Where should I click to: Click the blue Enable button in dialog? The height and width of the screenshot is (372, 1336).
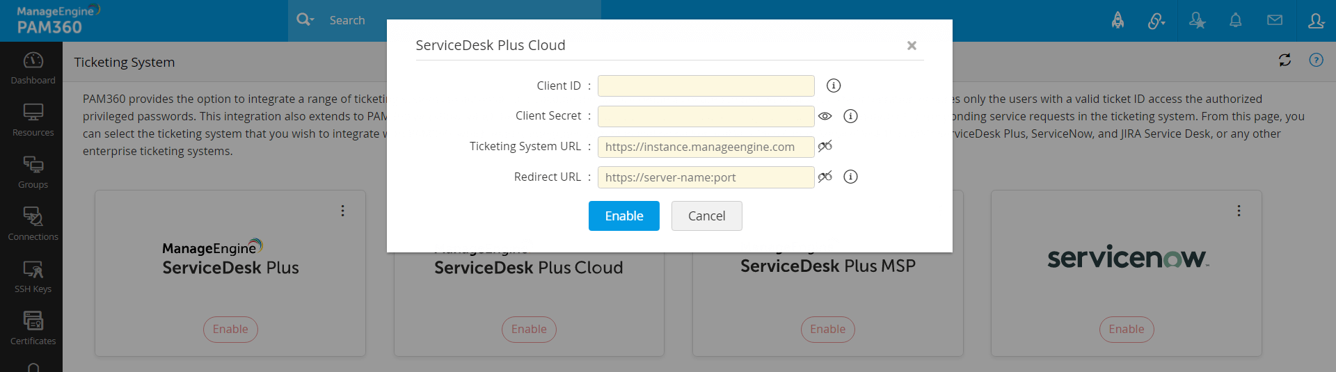pyautogui.click(x=623, y=216)
